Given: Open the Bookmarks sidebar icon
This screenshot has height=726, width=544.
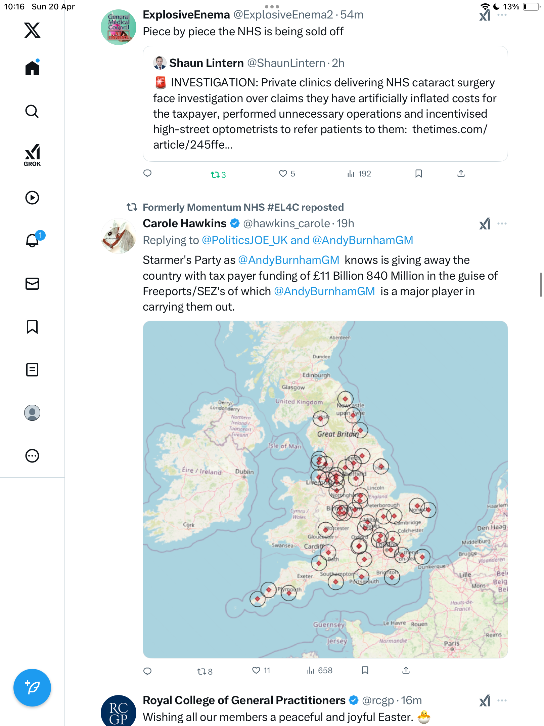Looking at the screenshot, I should [x=32, y=327].
